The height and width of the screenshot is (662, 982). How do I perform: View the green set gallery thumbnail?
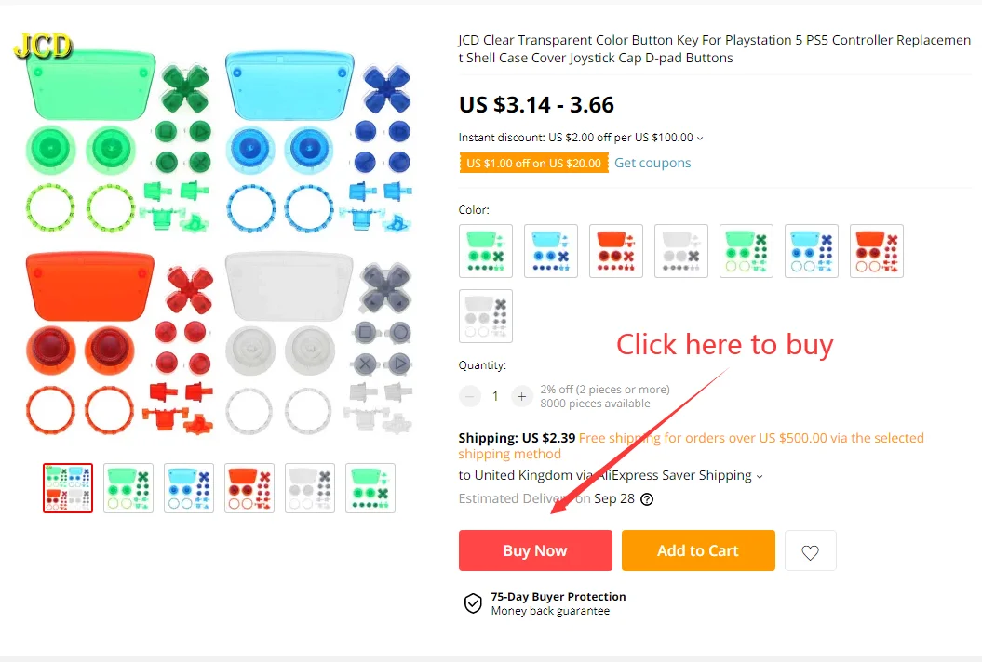pyautogui.click(x=128, y=488)
